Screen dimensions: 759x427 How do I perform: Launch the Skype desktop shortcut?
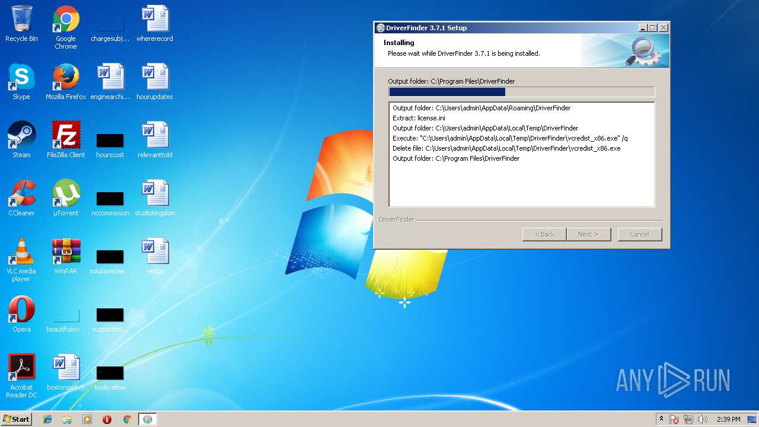tap(21, 82)
